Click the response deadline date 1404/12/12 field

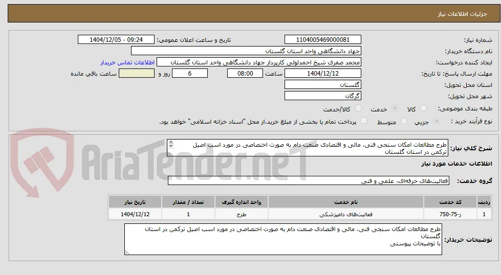click(323, 74)
